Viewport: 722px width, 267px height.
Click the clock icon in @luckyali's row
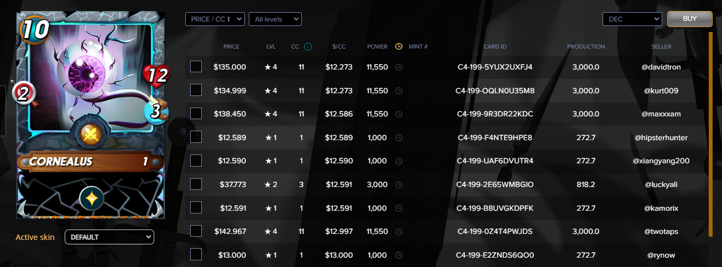(399, 185)
